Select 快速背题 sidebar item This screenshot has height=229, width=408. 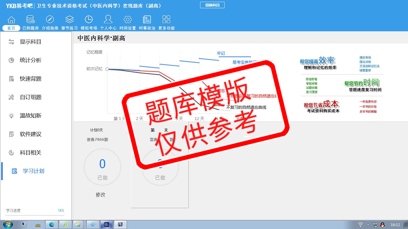coord(30,79)
